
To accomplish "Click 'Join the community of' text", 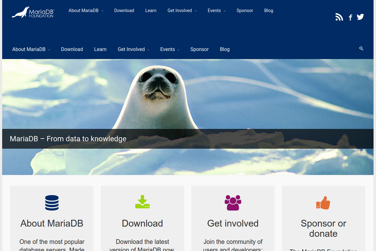I will [233, 242].
